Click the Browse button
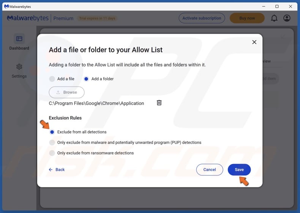 tap(66, 92)
